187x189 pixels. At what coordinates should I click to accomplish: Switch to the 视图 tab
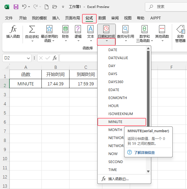tap(128, 18)
